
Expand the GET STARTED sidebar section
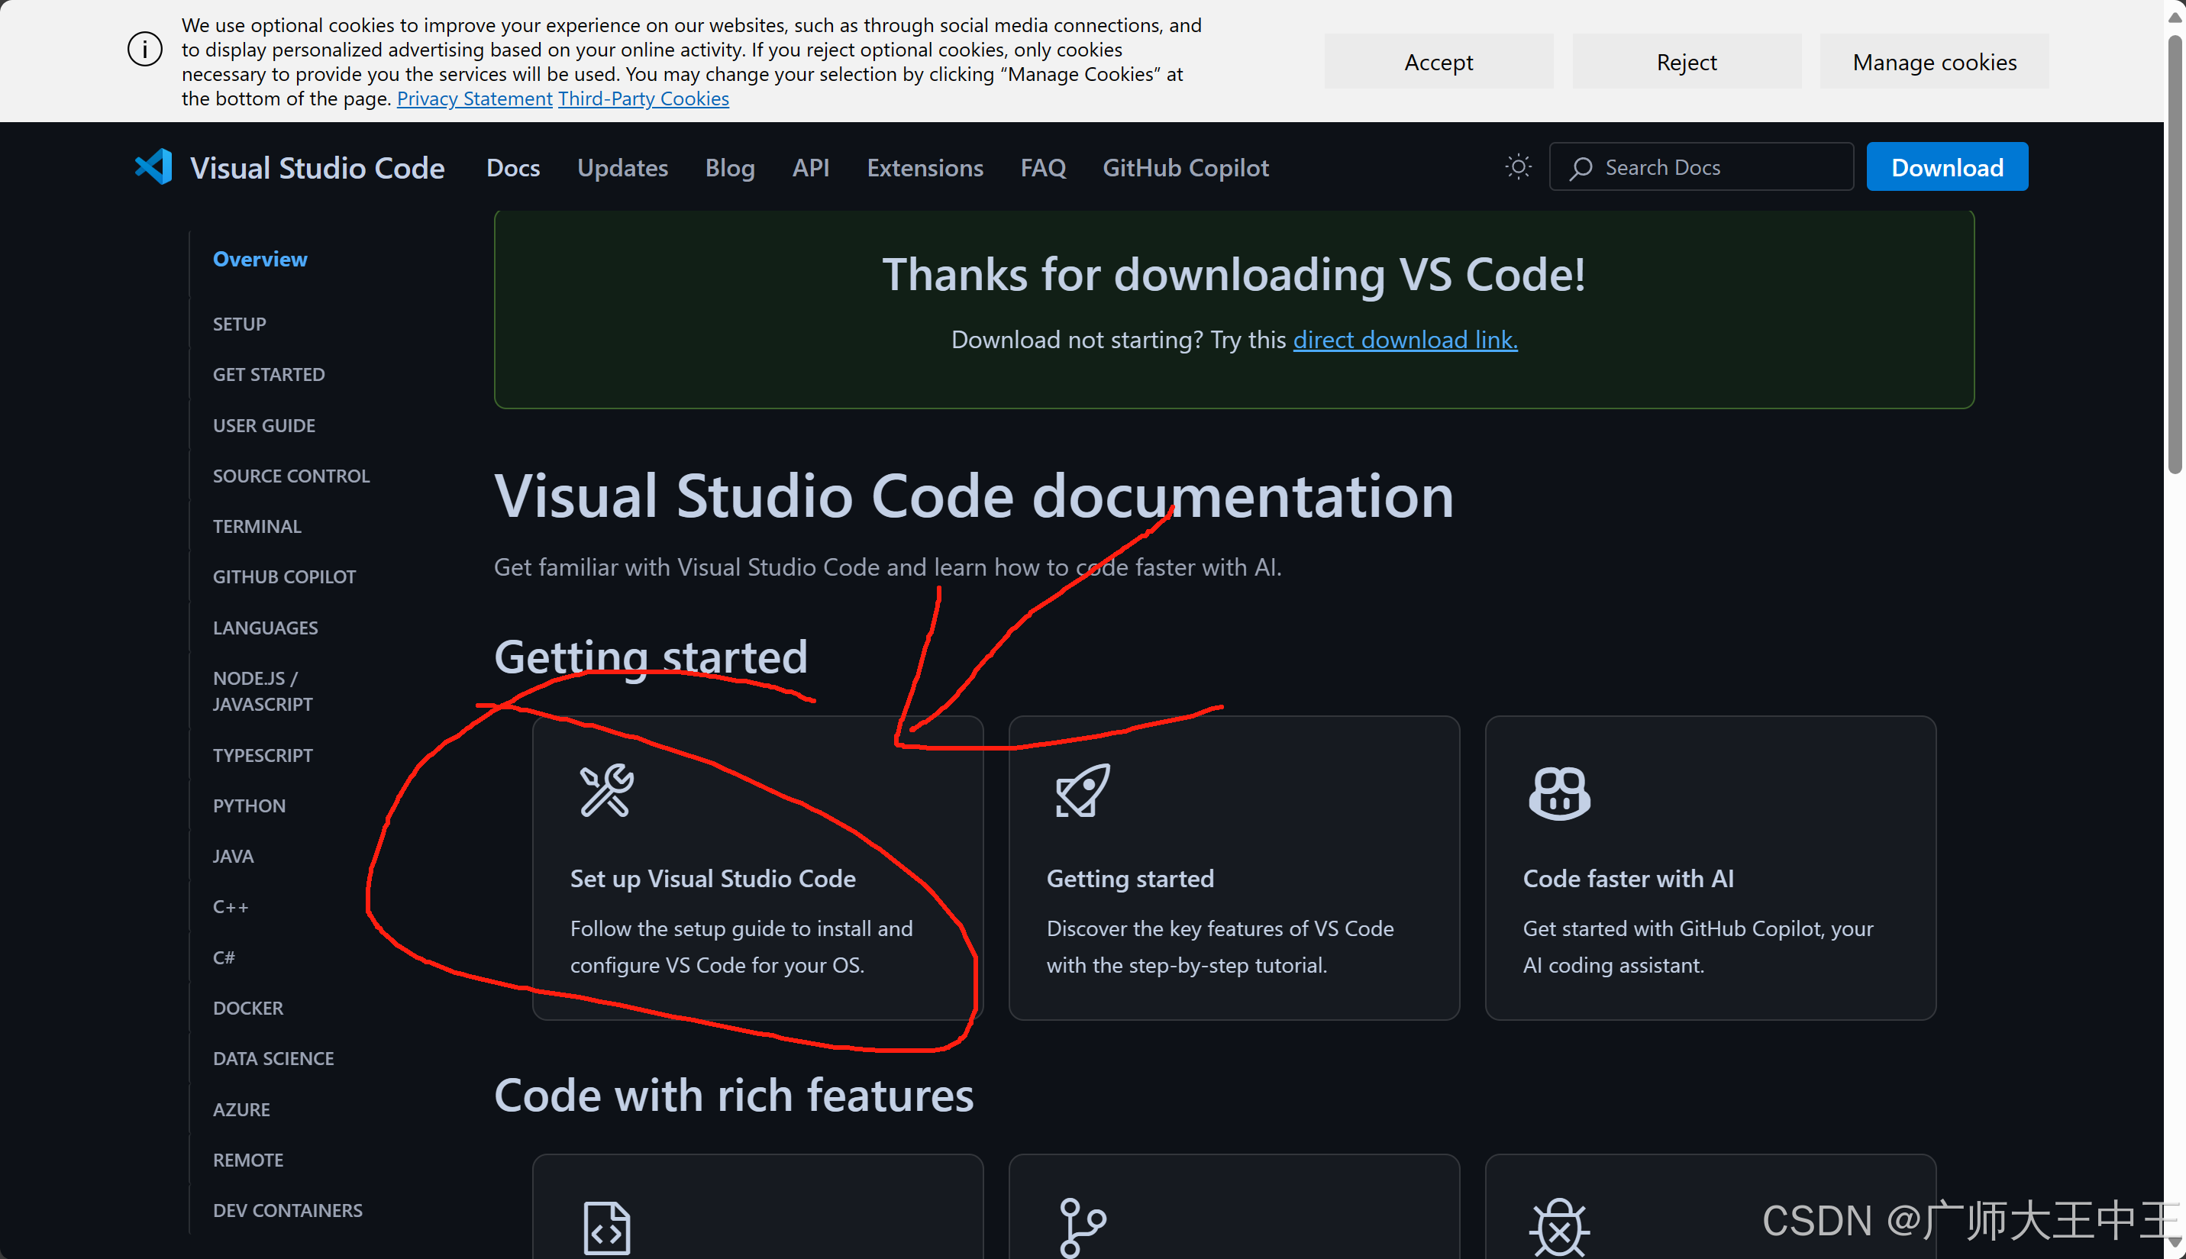(269, 374)
